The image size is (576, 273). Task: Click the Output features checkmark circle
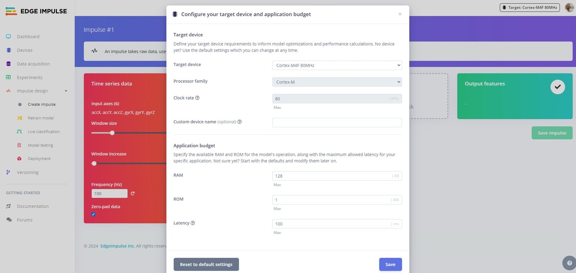pos(558,87)
